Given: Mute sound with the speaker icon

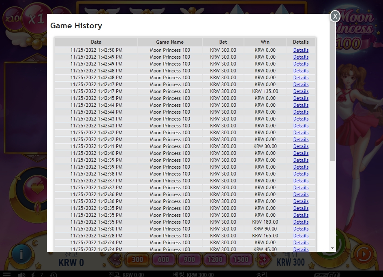Looking at the screenshot, I should (x=21, y=275).
